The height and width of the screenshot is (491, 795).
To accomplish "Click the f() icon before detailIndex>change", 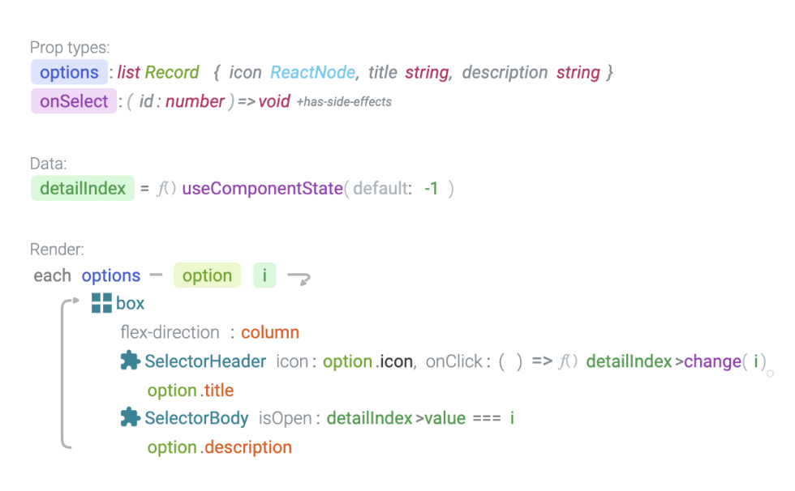I will [x=568, y=361].
